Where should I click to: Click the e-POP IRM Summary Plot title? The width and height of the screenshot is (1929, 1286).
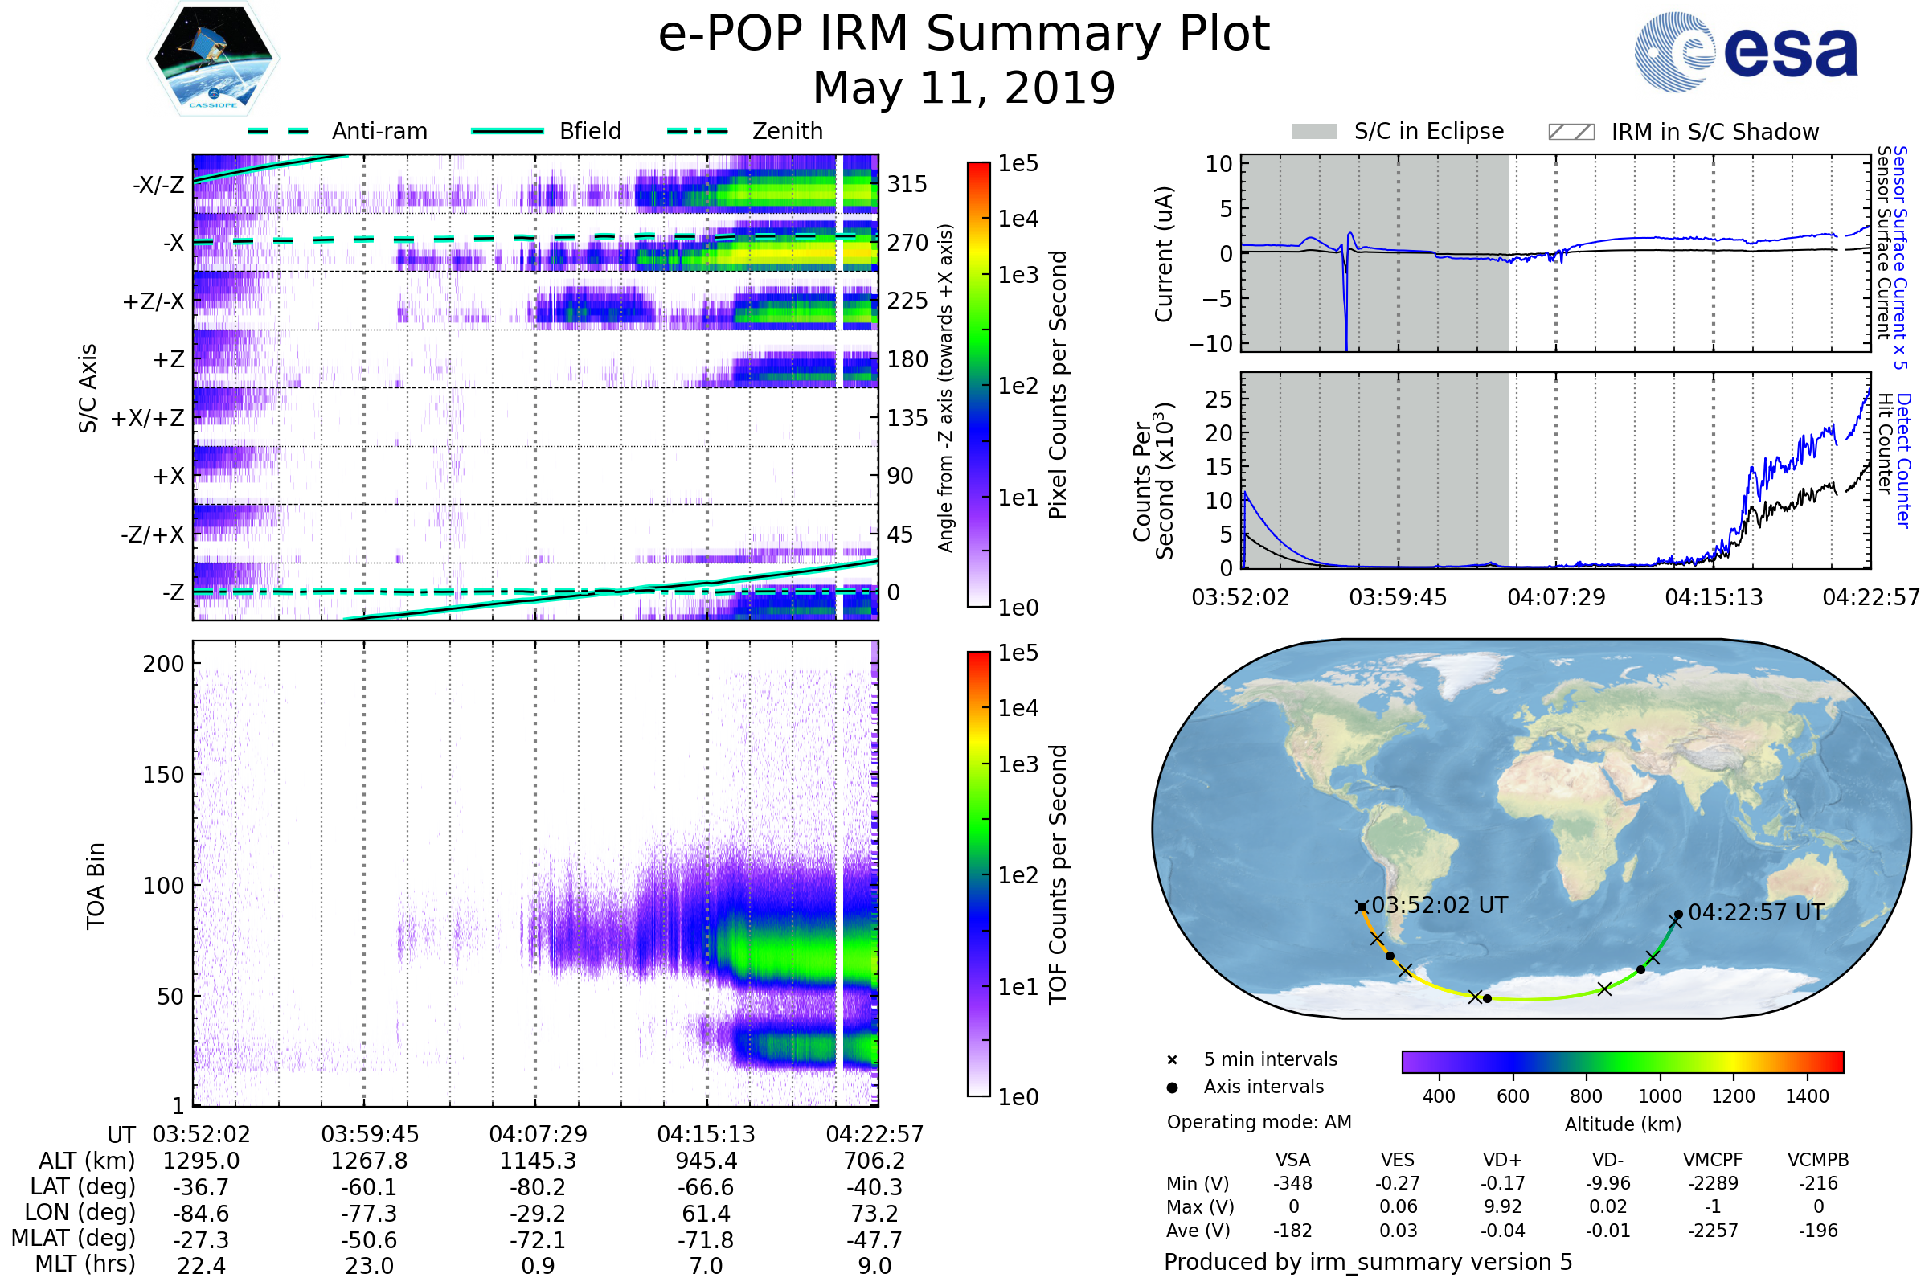964,35
